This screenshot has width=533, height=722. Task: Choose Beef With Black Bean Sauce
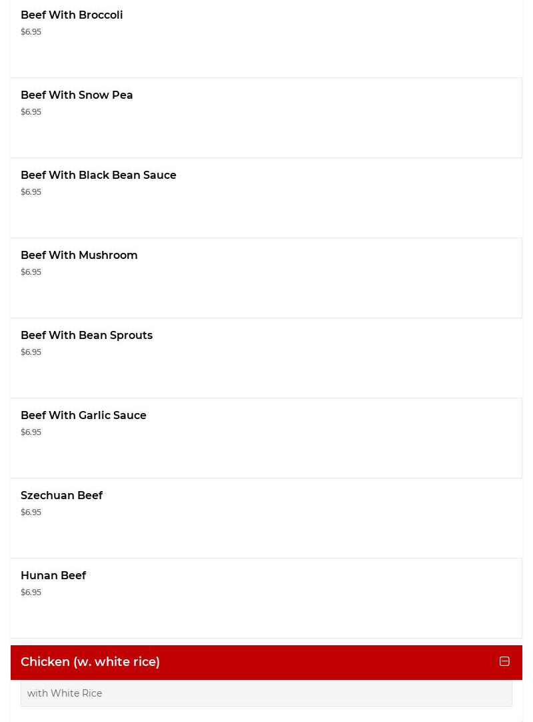(x=99, y=175)
